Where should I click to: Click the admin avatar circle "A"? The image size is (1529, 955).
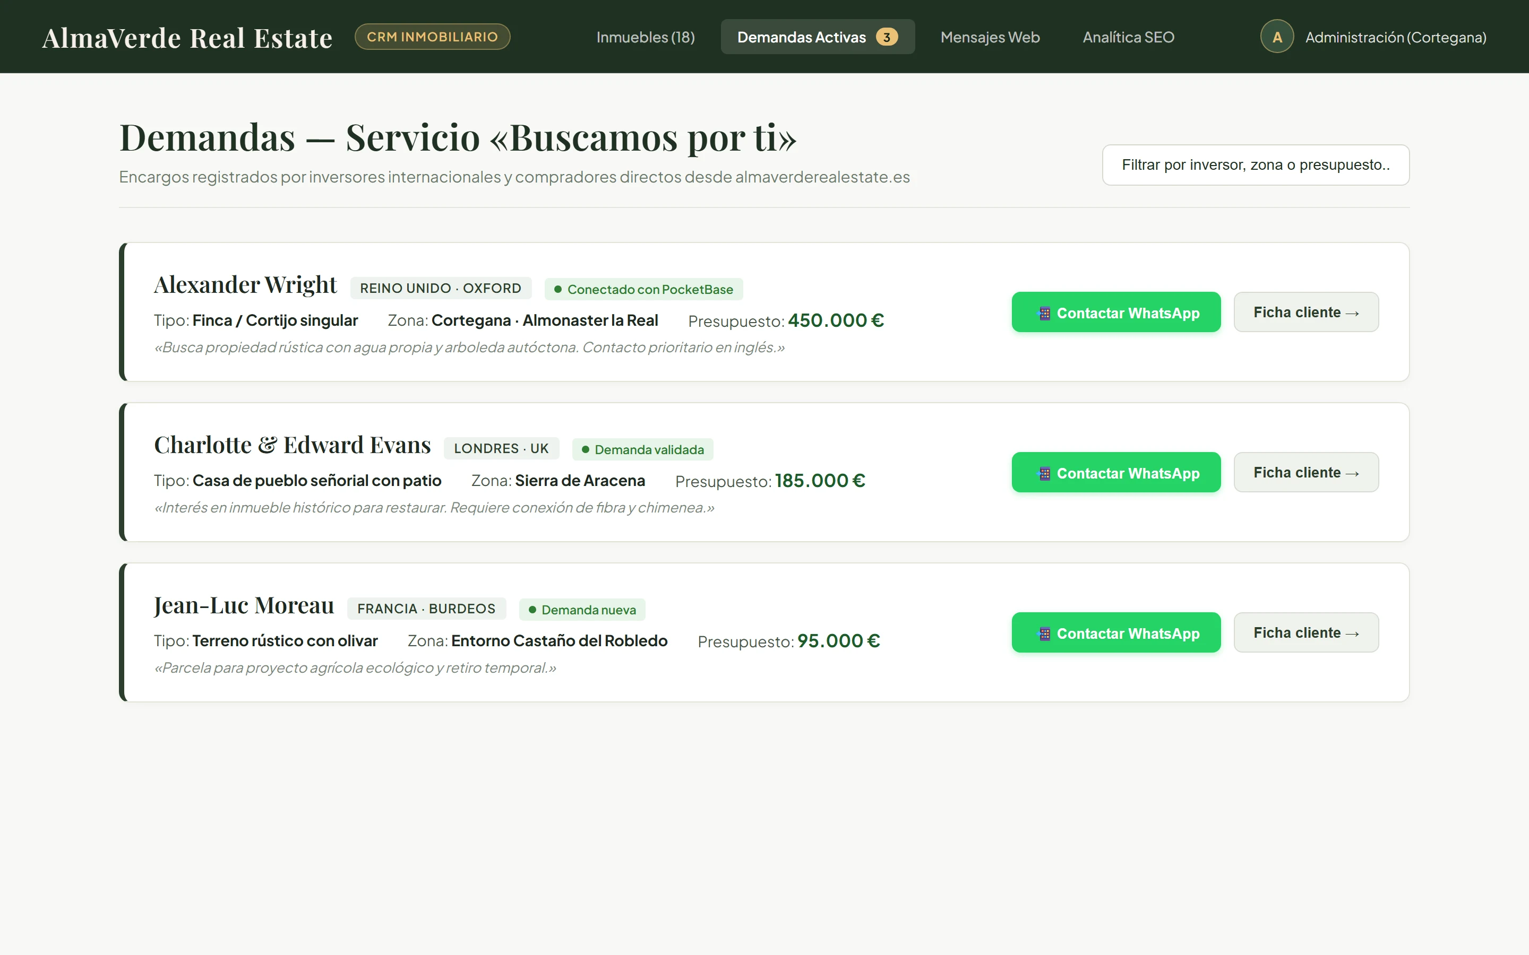[x=1277, y=37]
